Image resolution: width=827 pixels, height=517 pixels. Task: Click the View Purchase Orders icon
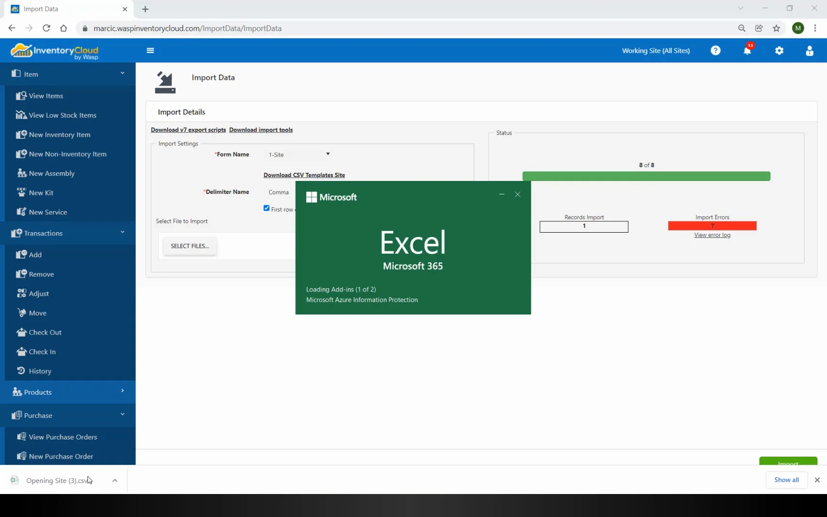click(x=21, y=437)
